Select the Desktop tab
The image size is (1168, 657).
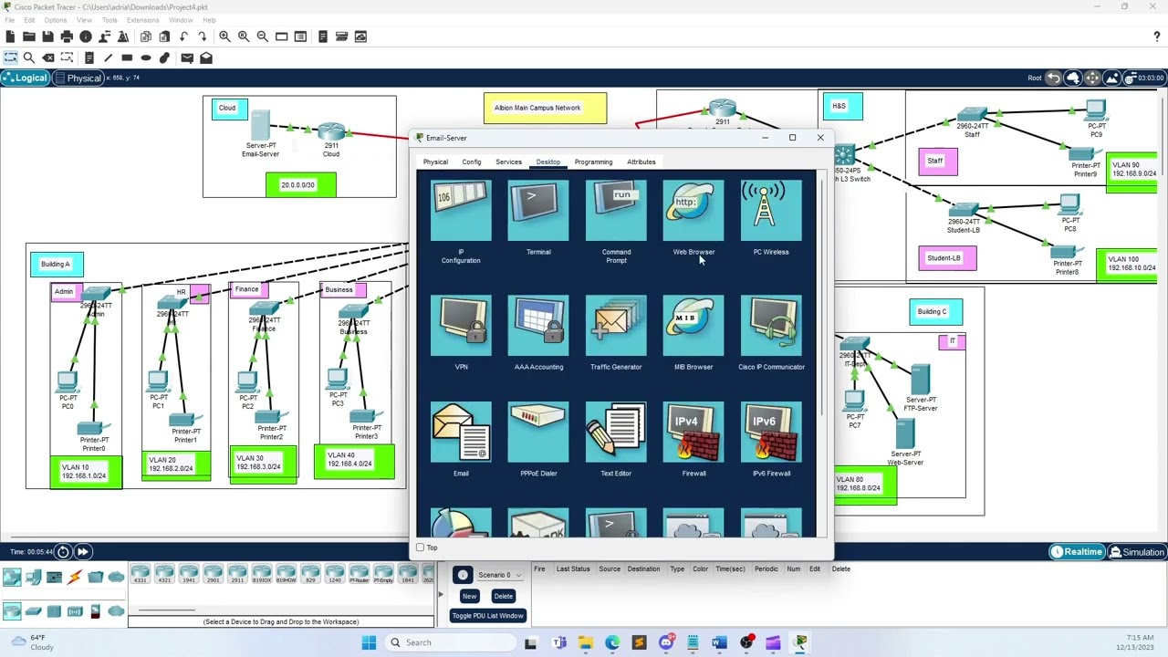click(x=548, y=162)
